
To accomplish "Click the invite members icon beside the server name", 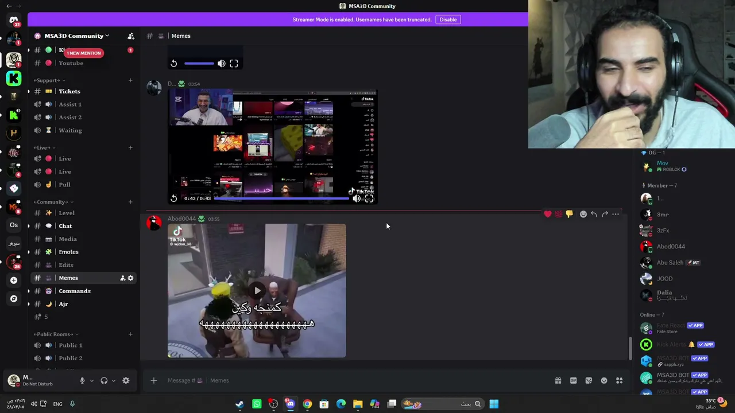I will tap(131, 36).
